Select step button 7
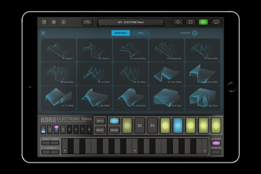 point(82,129)
